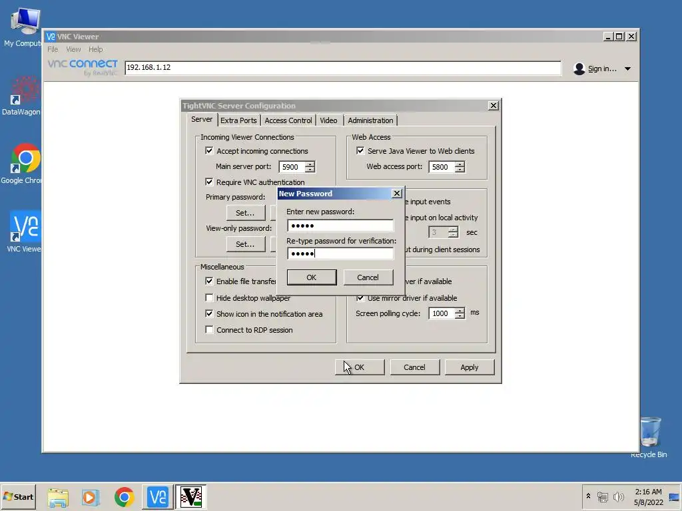The width and height of the screenshot is (682, 511).
Task: Open Windows Explorer from taskbar
Action: click(x=59, y=496)
